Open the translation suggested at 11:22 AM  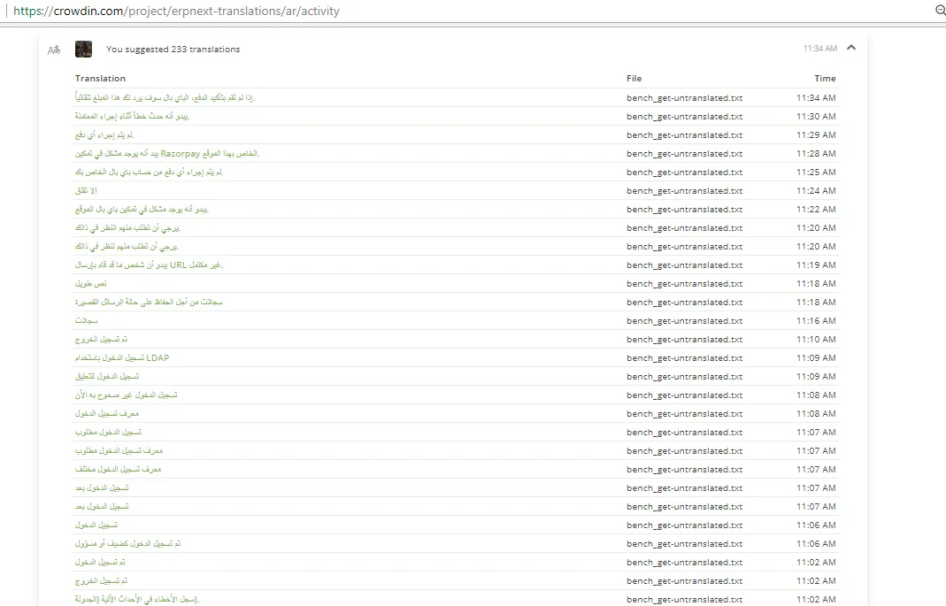142,210
